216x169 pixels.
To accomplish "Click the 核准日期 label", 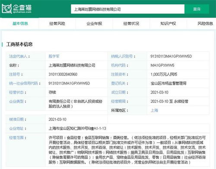I will (18, 119).
